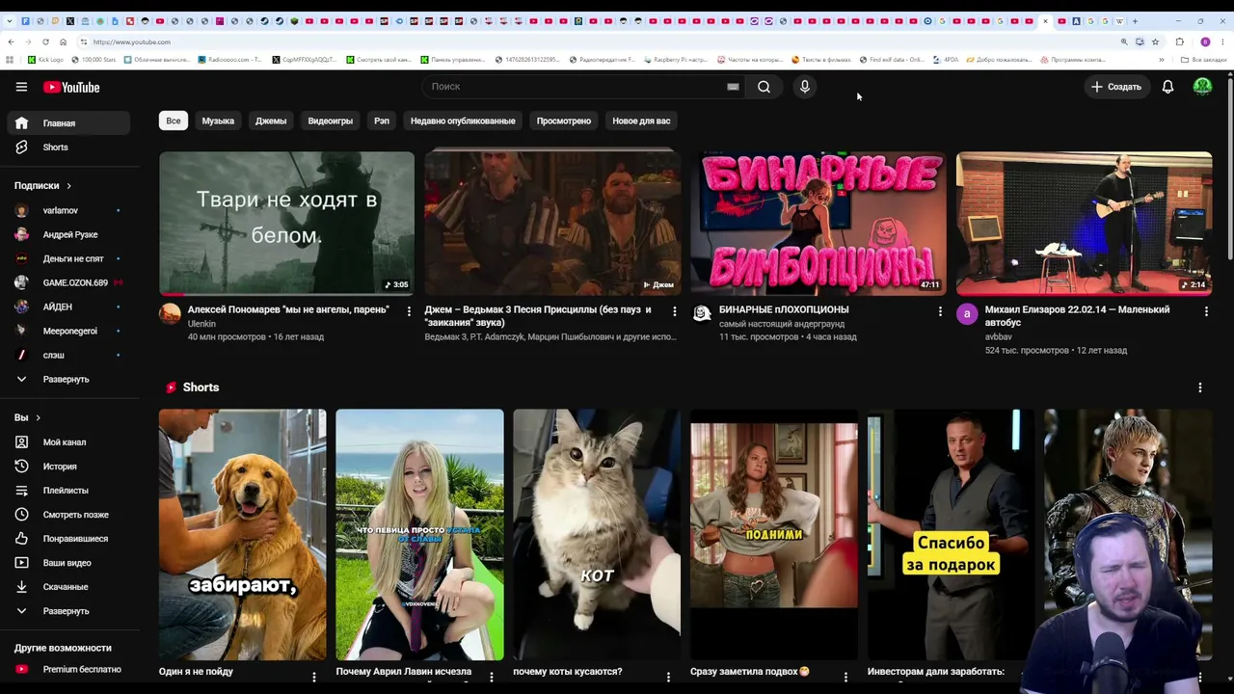Open История watch history
Screen dimensions: 1234x694
(67, 467)
